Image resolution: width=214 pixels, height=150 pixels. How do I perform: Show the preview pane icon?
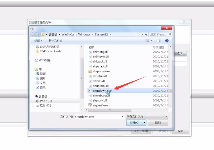(x=158, y=41)
